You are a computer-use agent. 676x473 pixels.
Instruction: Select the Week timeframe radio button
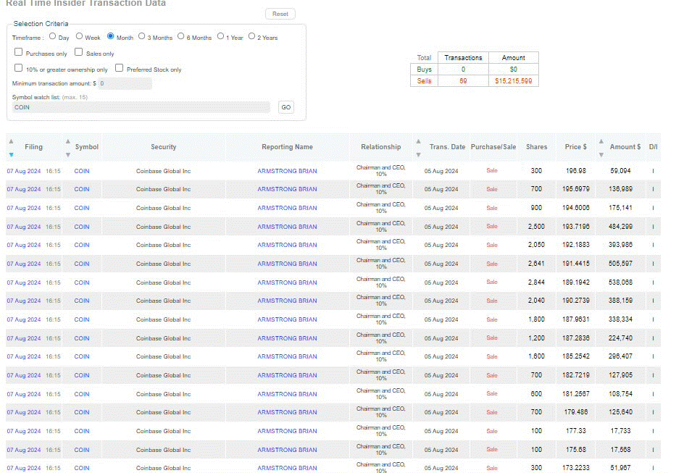pyautogui.click(x=80, y=36)
